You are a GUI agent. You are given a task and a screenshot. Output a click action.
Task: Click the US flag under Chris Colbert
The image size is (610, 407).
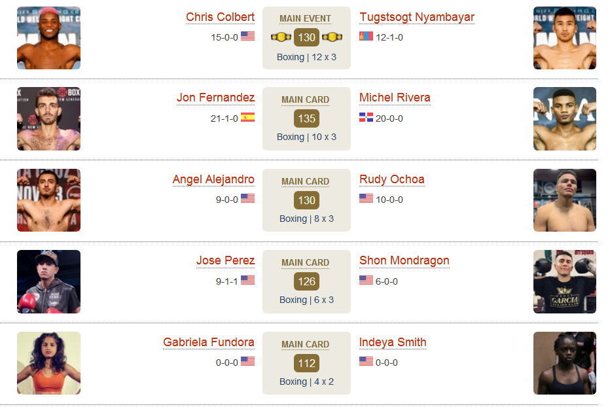pyautogui.click(x=247, y=36)
